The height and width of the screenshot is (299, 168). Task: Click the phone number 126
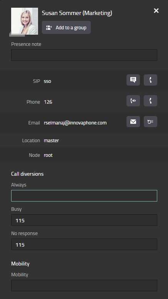click(x=48, y=102)
